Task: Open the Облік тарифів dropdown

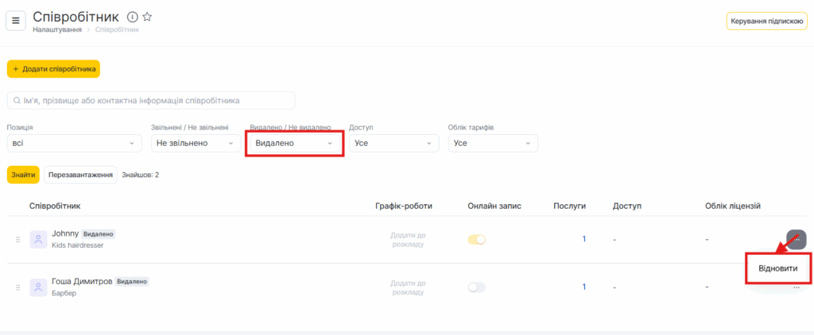Action: point(493,143)
